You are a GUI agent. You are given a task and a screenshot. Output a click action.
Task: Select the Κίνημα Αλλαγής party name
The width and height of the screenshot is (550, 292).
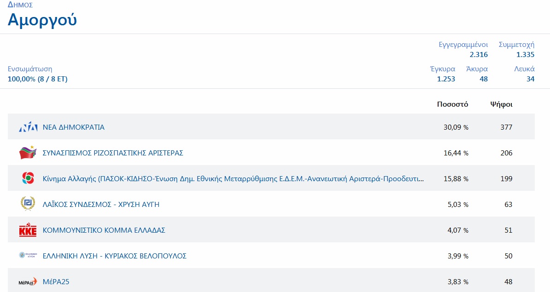[x=233, y=179]
